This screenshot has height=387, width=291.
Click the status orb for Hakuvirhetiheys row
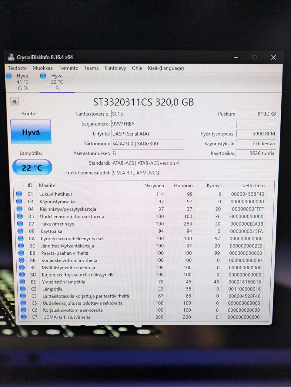point(20,224)
